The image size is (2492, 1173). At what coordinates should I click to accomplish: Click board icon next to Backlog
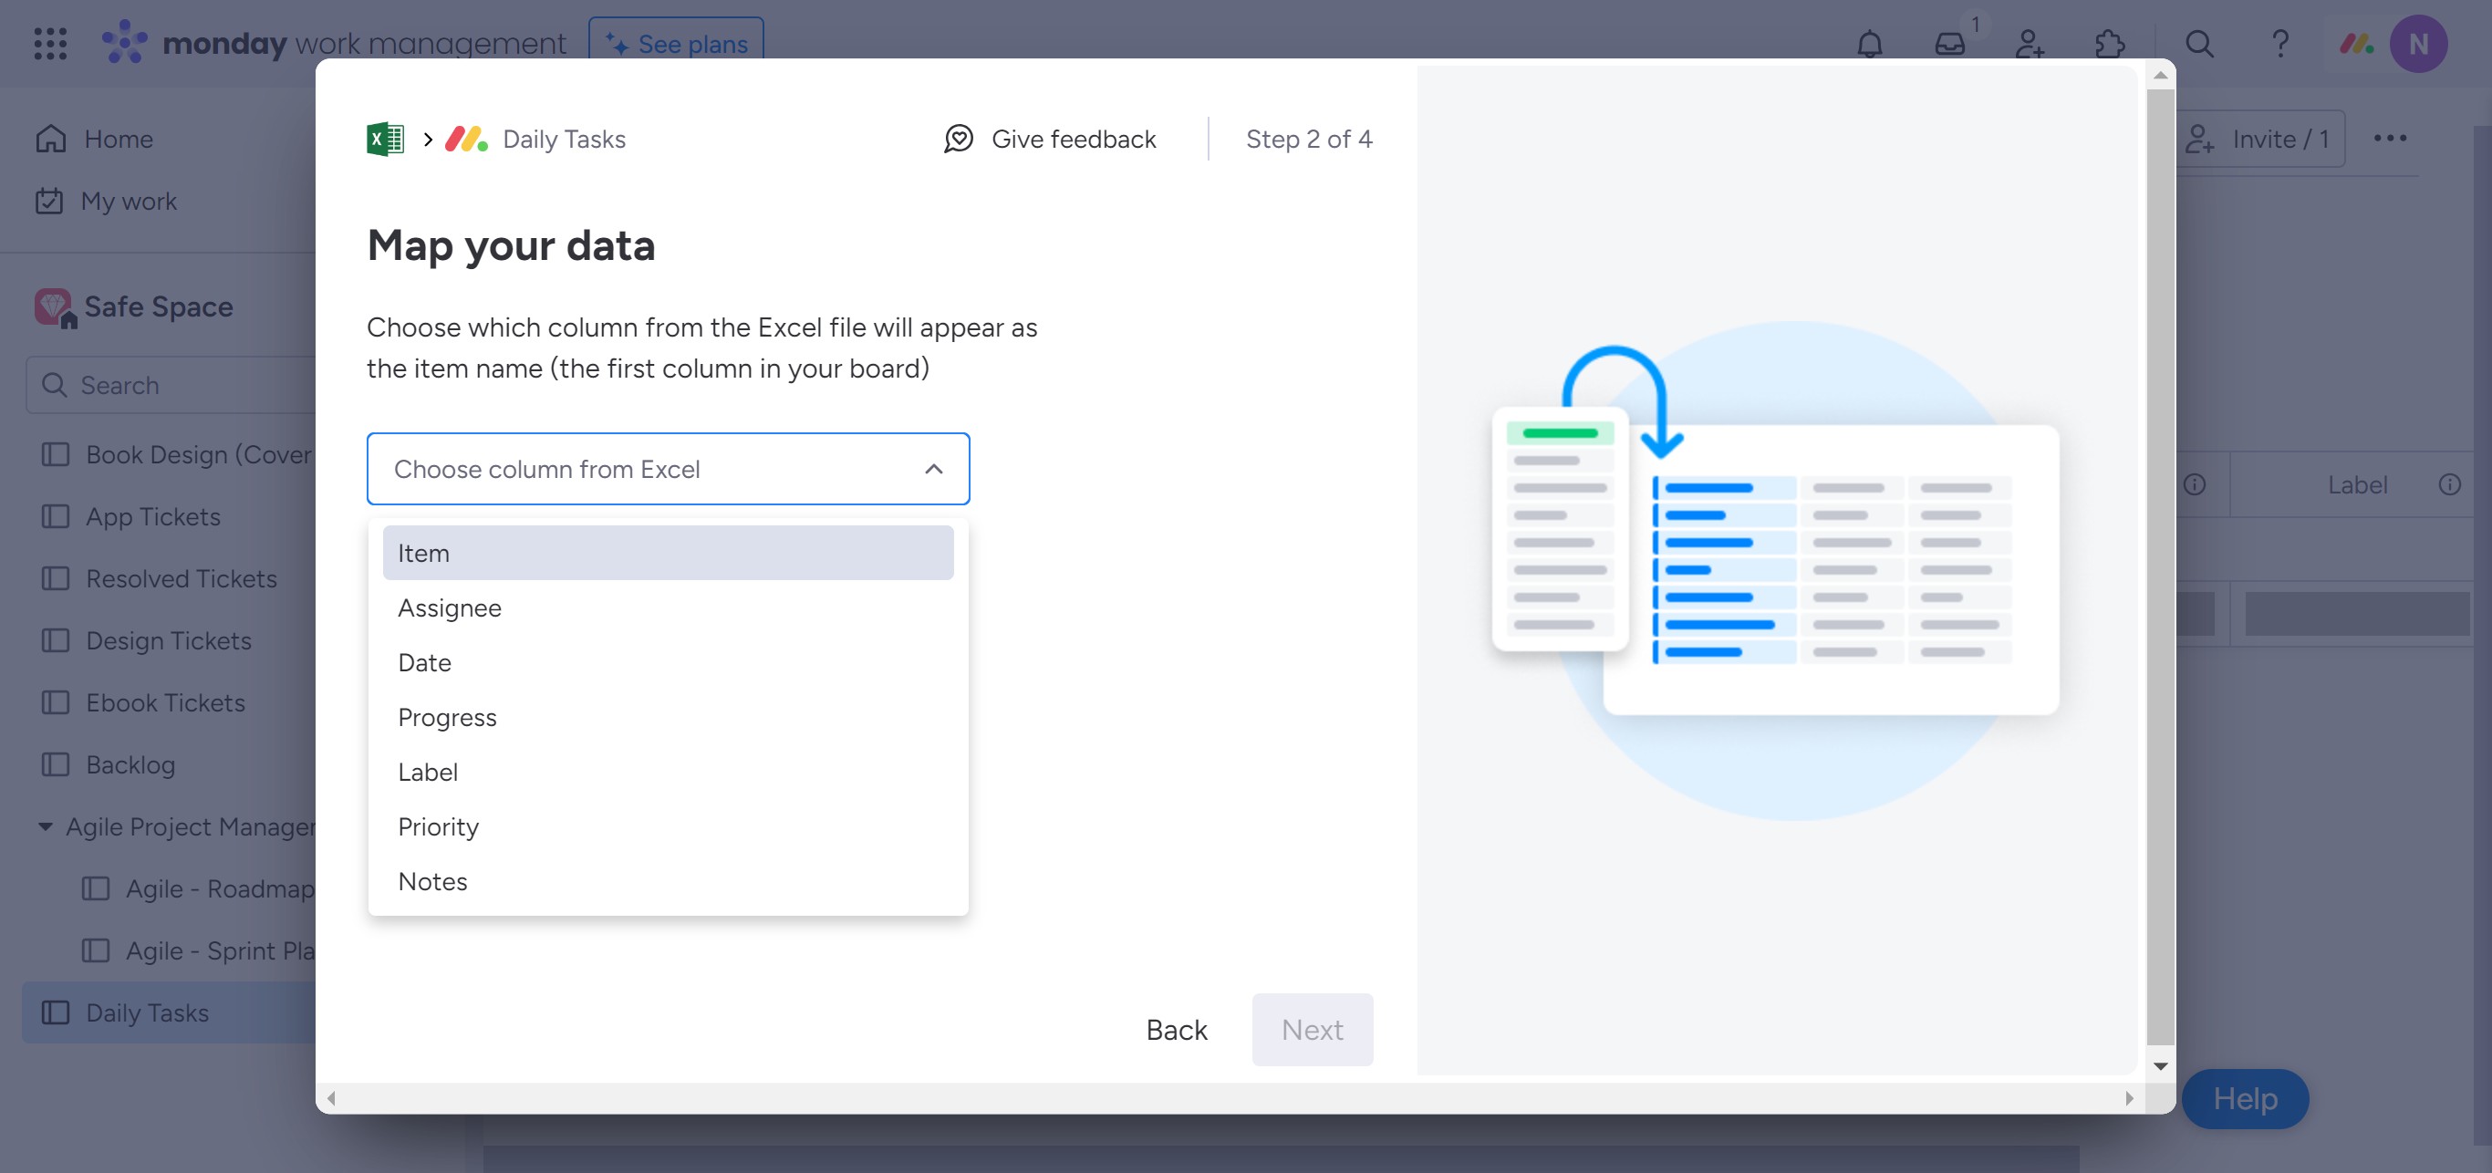pyautogui.click(x=55, y=765)
